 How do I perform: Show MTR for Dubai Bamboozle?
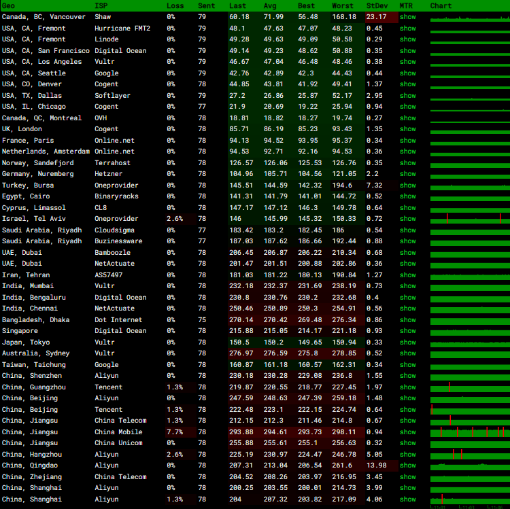click(408, 253)
